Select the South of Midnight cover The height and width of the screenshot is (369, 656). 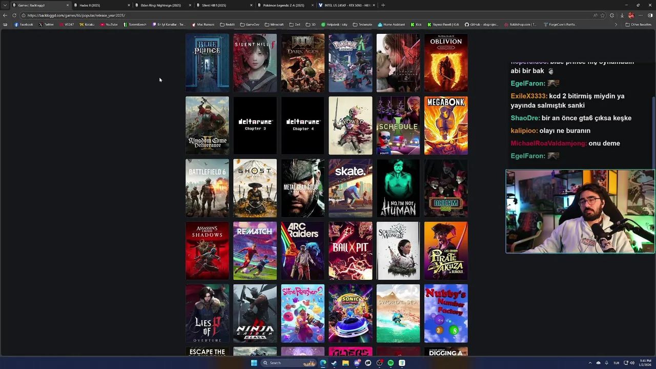[398, 251]
